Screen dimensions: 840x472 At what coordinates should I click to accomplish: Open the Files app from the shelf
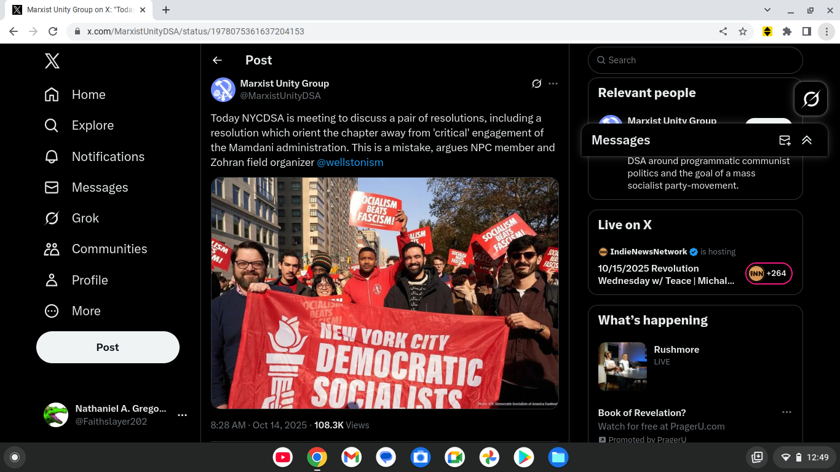tap(558, 457)
